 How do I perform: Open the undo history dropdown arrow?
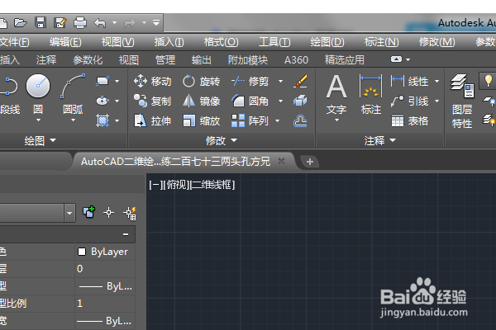[x=115, y=23]
